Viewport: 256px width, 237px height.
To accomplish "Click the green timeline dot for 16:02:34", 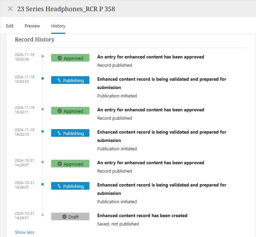I will (x=43, y=56).
